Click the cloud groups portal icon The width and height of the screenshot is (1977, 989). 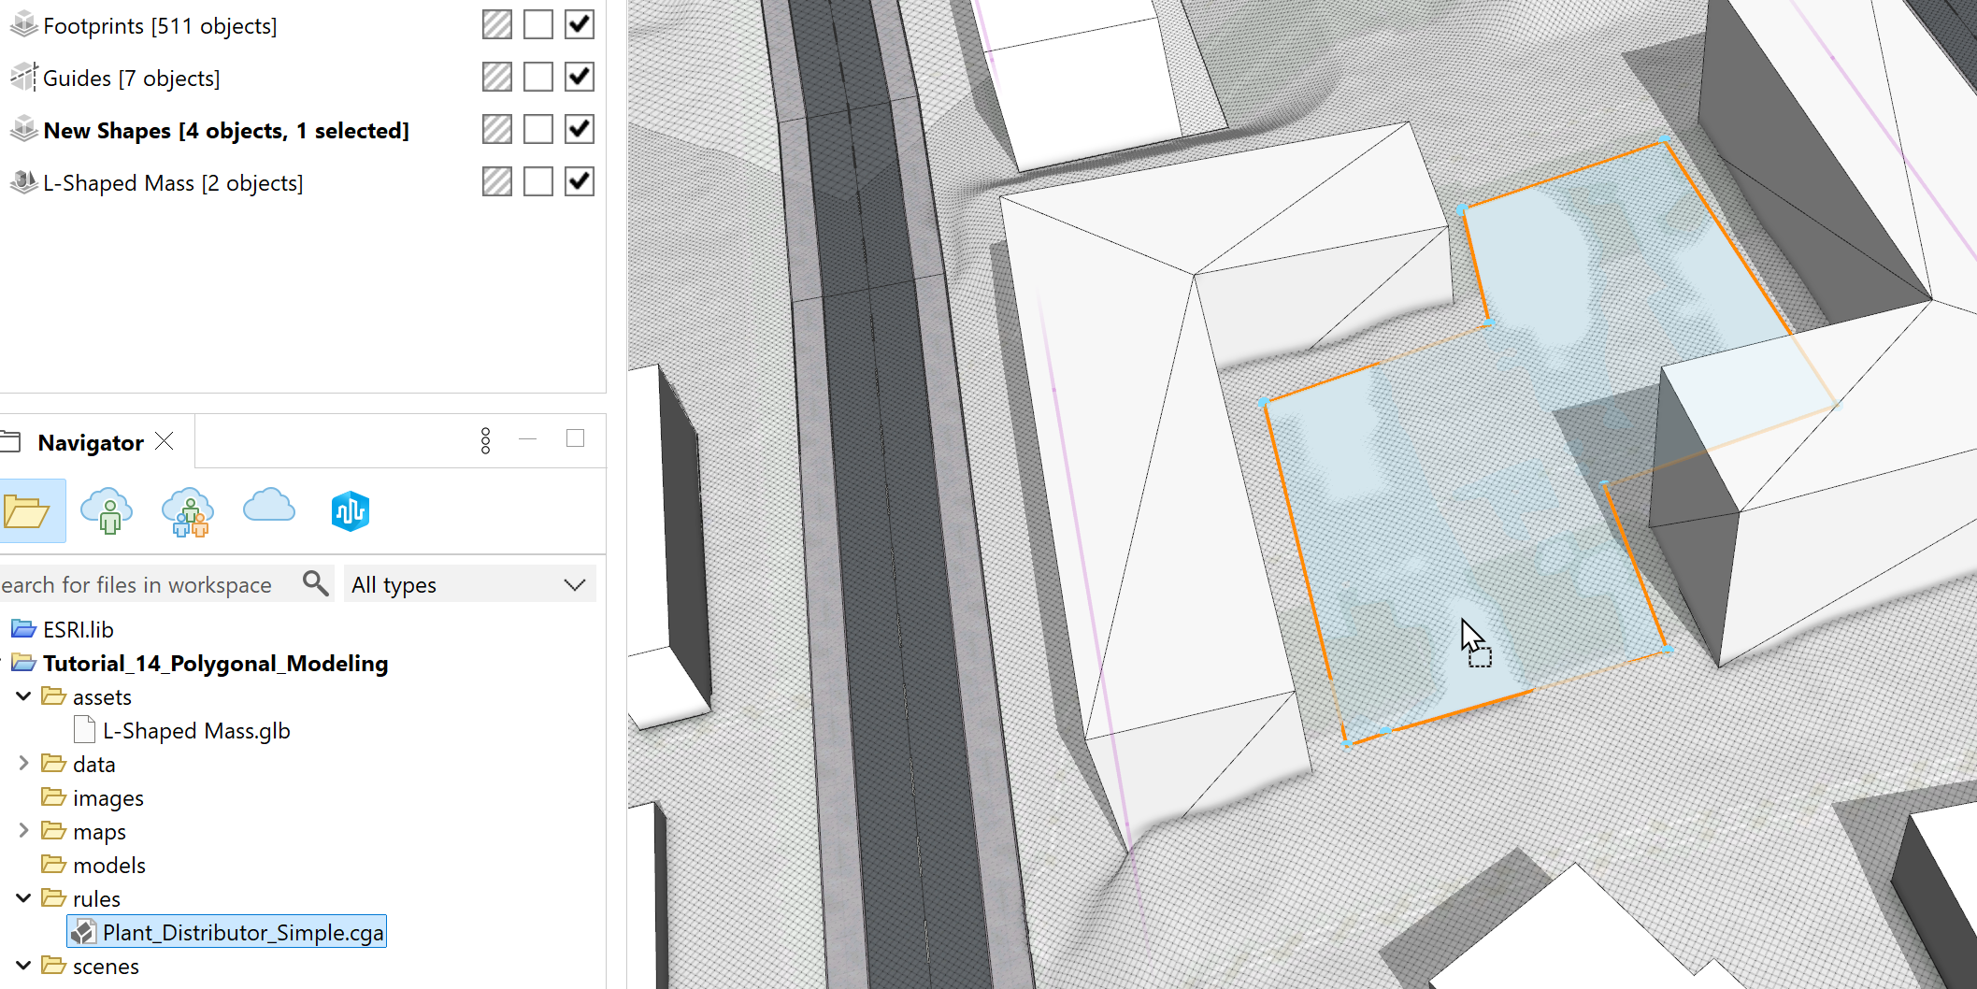(188, 510)
